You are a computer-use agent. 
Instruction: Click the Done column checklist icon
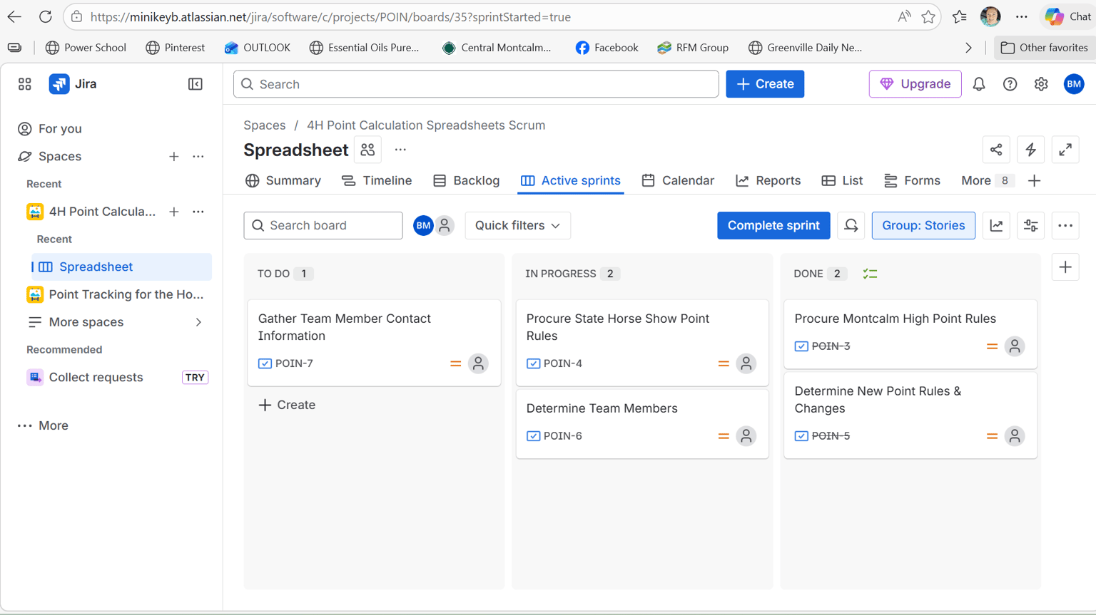coord(870,274)
